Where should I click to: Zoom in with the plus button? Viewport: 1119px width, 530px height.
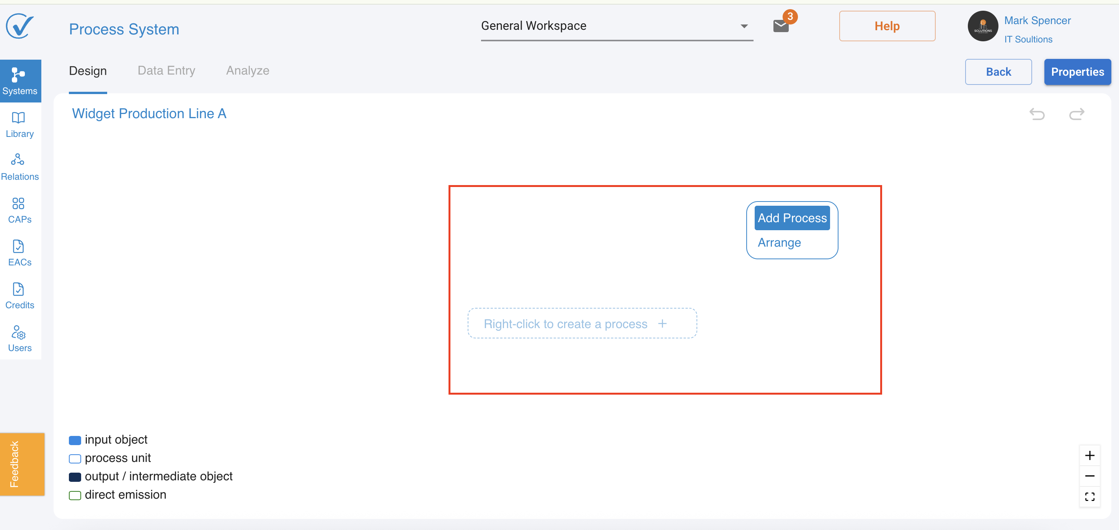coord(1090,455)
